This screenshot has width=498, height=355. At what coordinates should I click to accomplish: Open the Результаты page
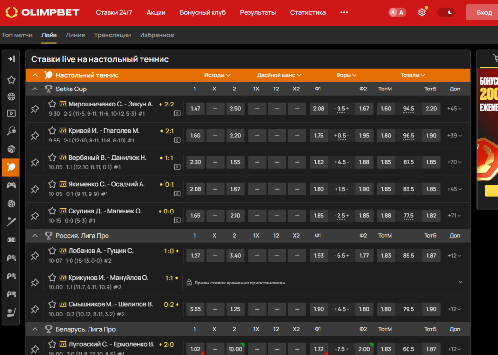258,12
